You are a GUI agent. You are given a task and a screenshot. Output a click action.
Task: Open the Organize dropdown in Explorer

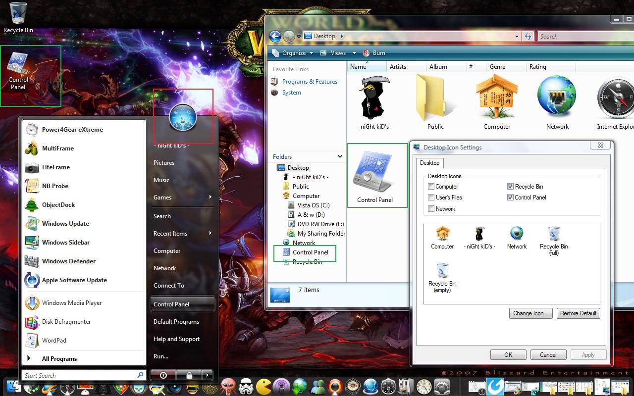coord(292,53)
